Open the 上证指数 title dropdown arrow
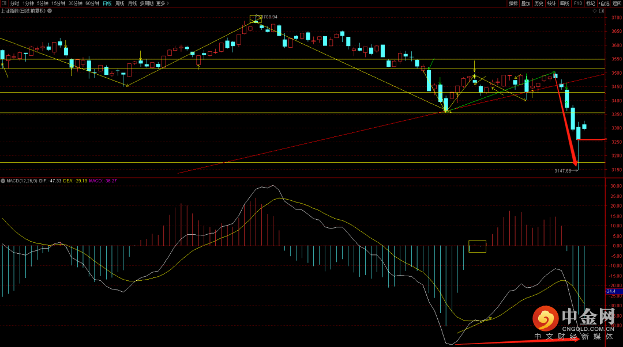 click(48, 10)
